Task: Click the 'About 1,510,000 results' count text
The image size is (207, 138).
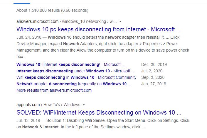Action: point(52,11)
